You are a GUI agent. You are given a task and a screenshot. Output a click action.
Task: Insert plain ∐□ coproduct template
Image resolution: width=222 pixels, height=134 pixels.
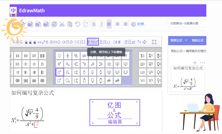pos(142,64)
